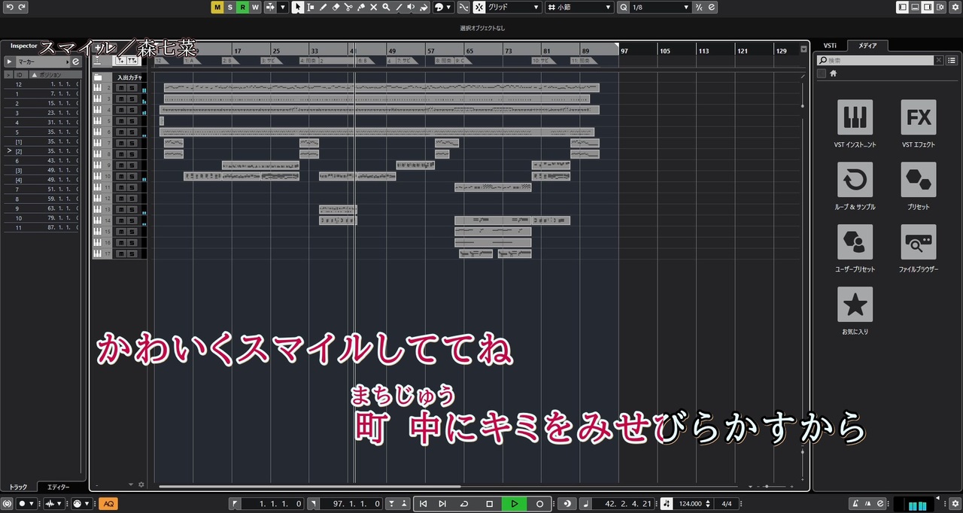Toggle the metronome click button

[x=856, y=503]
